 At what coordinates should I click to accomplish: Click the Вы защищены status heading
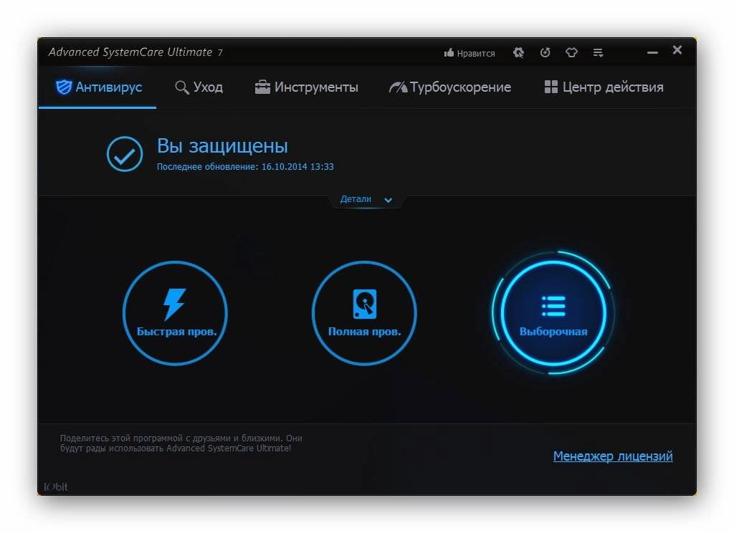point(222,146)
